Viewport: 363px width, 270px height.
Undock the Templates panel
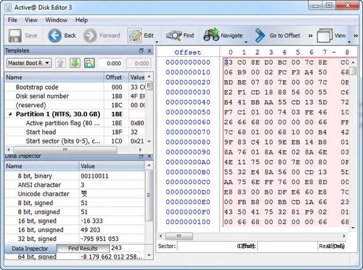click(x=141, y=50)
